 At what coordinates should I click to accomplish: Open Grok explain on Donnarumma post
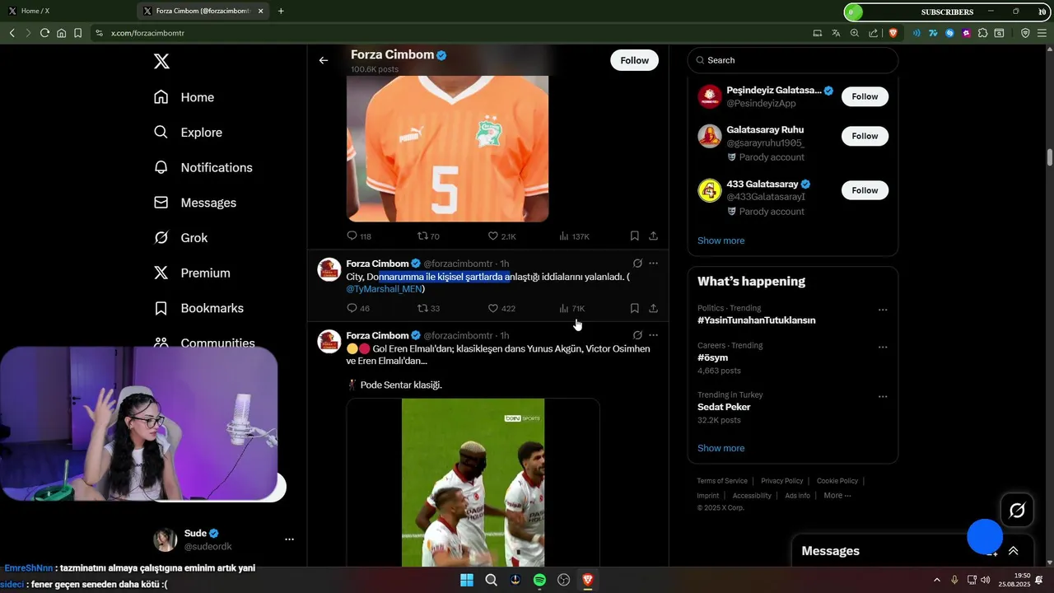(637, 264)
